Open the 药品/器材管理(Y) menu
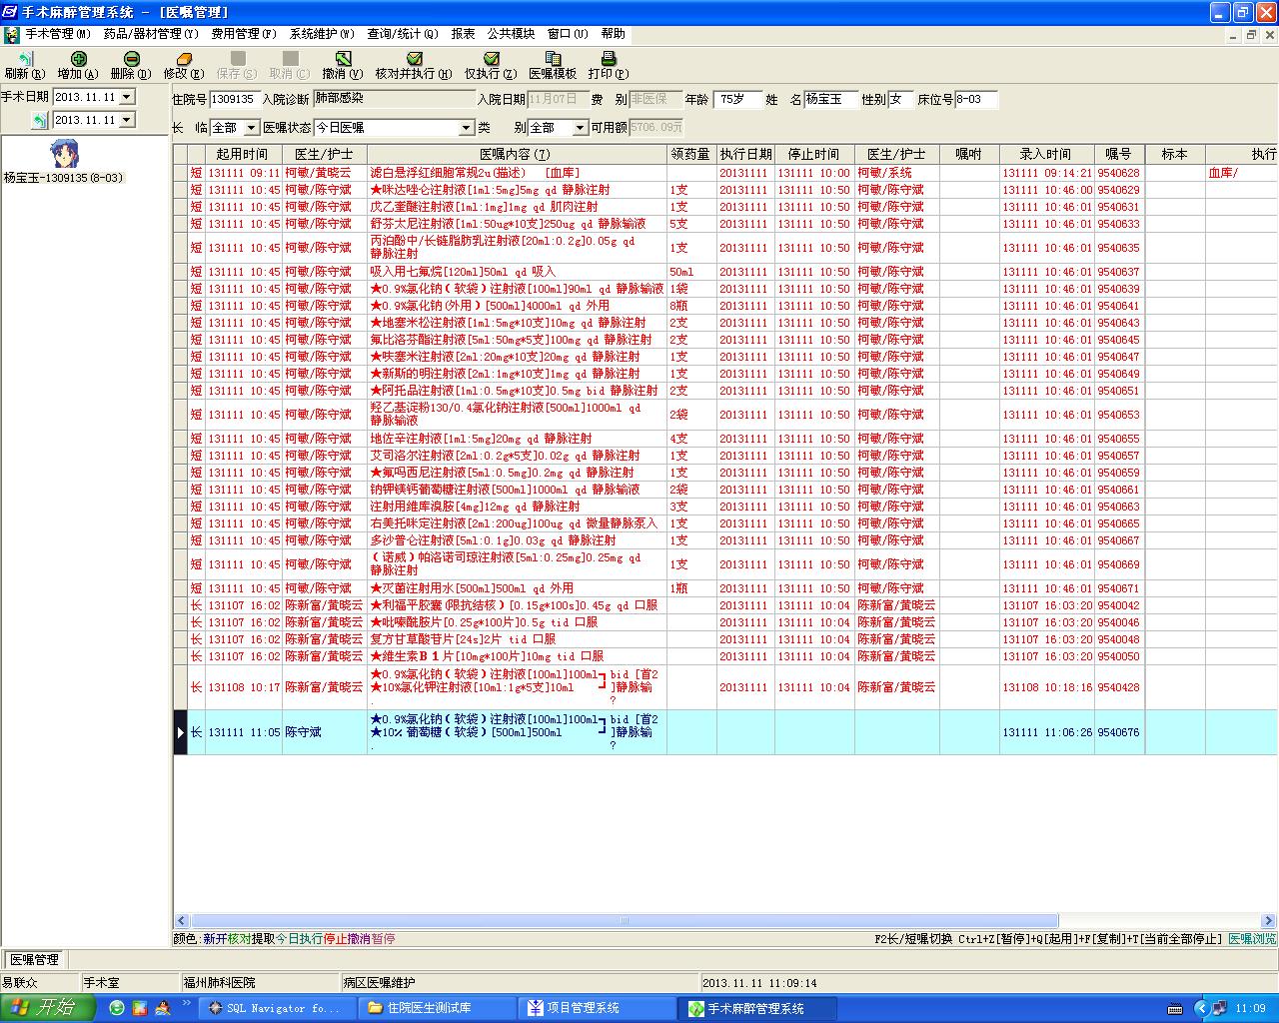 (151, 34)
